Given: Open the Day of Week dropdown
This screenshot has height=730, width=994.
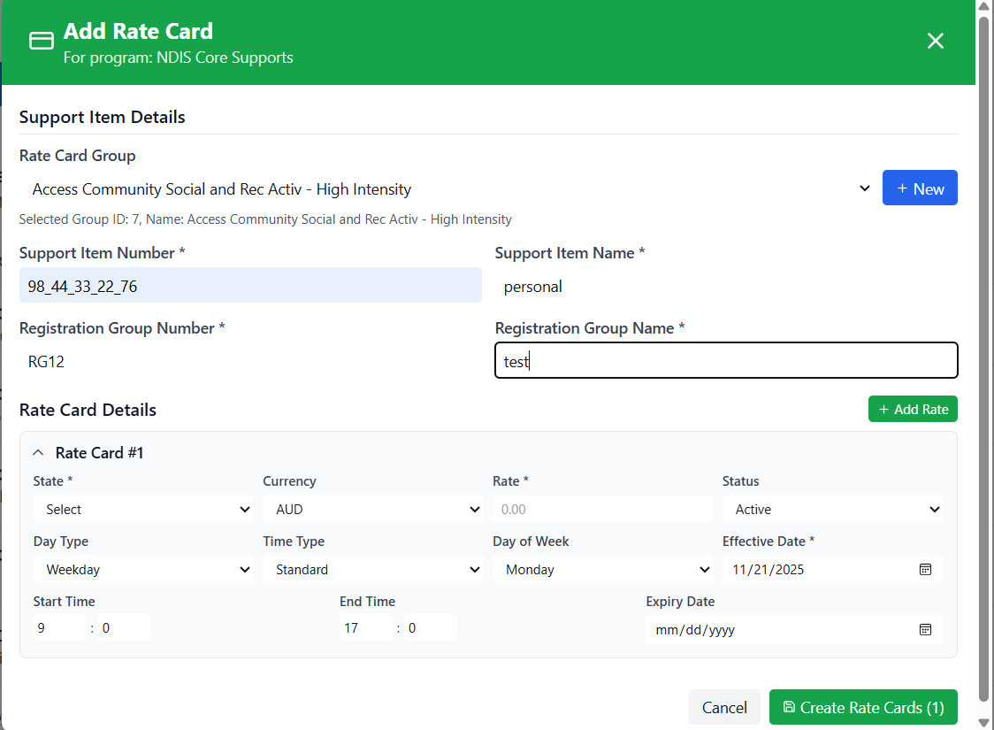Looking at the screenshot, I should (x=602, y=569).
